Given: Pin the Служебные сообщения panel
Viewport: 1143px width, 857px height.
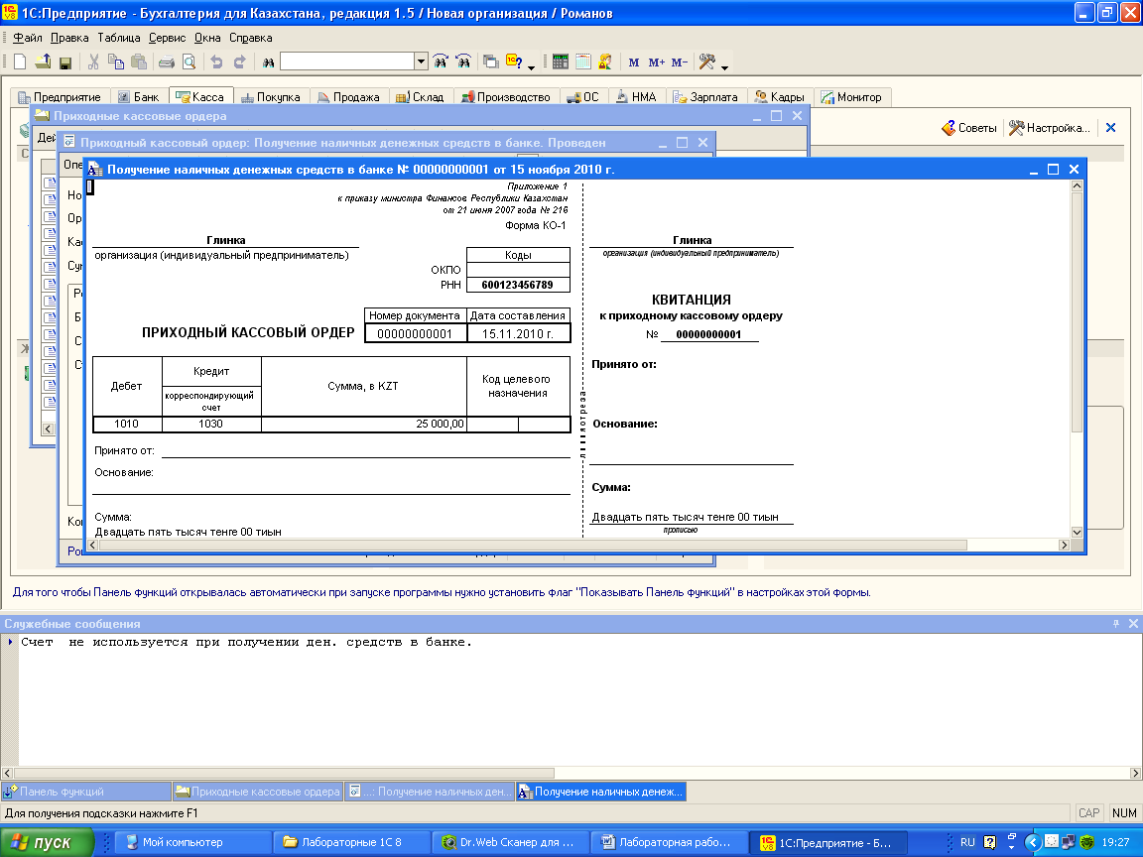Looking at the screenshot, I should pyautogui.click(x=1116, y=624).
